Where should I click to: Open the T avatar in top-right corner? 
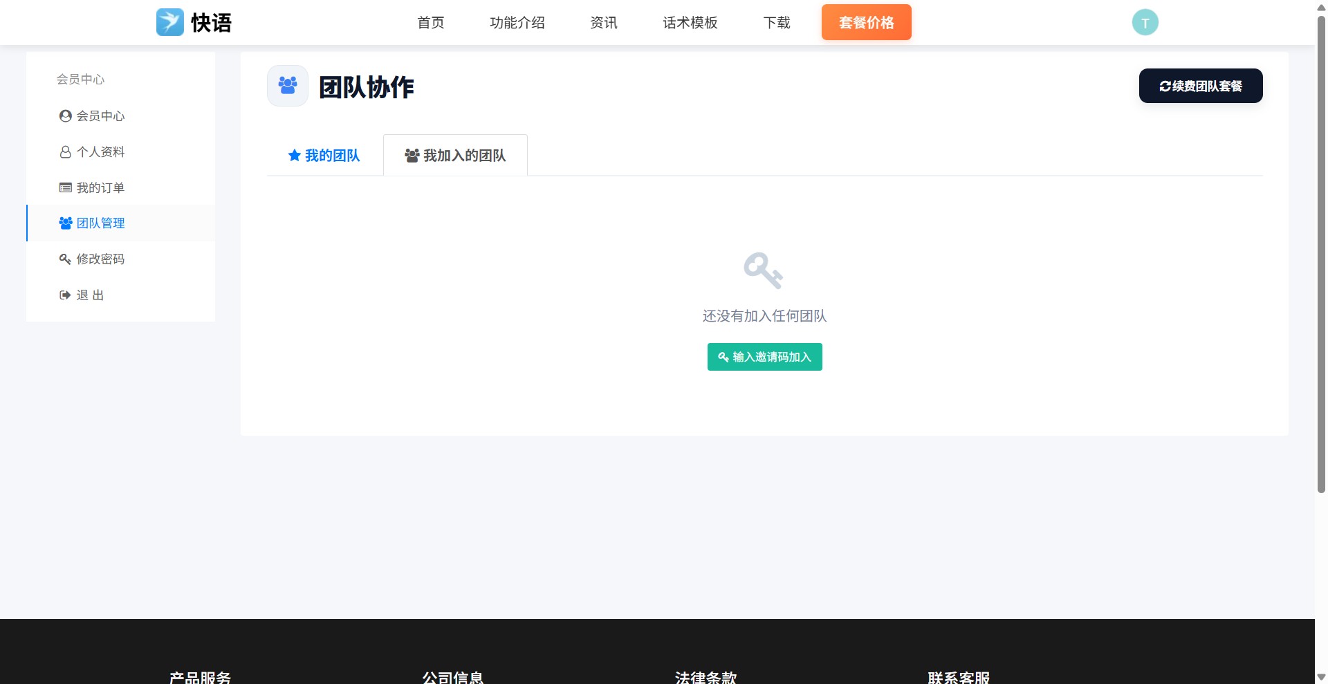click(x=1145, y=21)
